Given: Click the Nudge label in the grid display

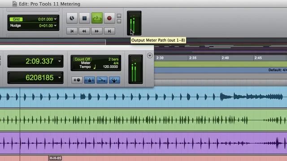Looking at the screenshot, I should point(16,25).
